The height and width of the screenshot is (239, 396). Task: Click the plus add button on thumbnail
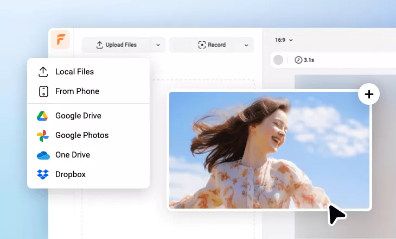(x=369, y=94)
